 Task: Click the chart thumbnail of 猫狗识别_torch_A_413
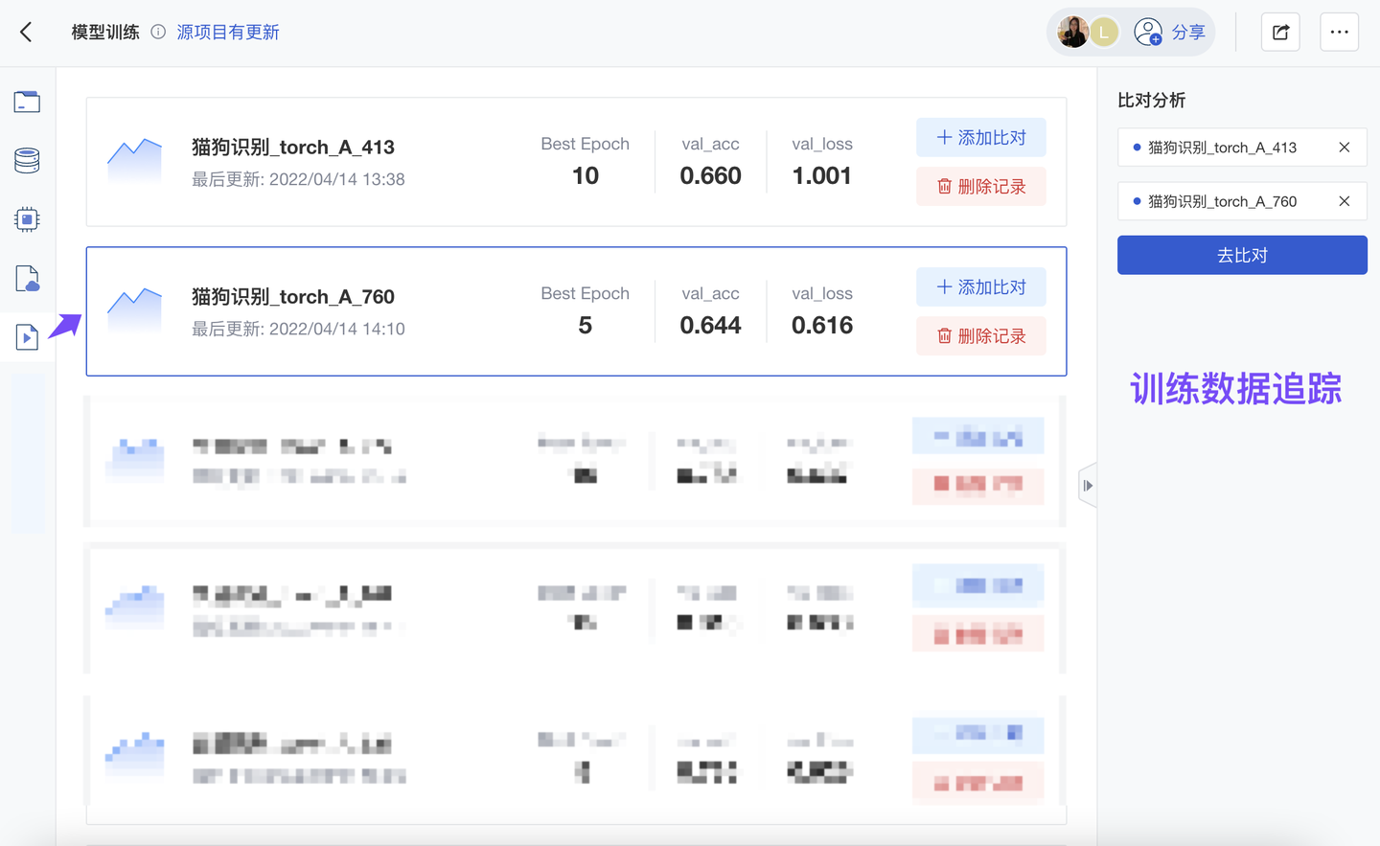click(134, 161)
